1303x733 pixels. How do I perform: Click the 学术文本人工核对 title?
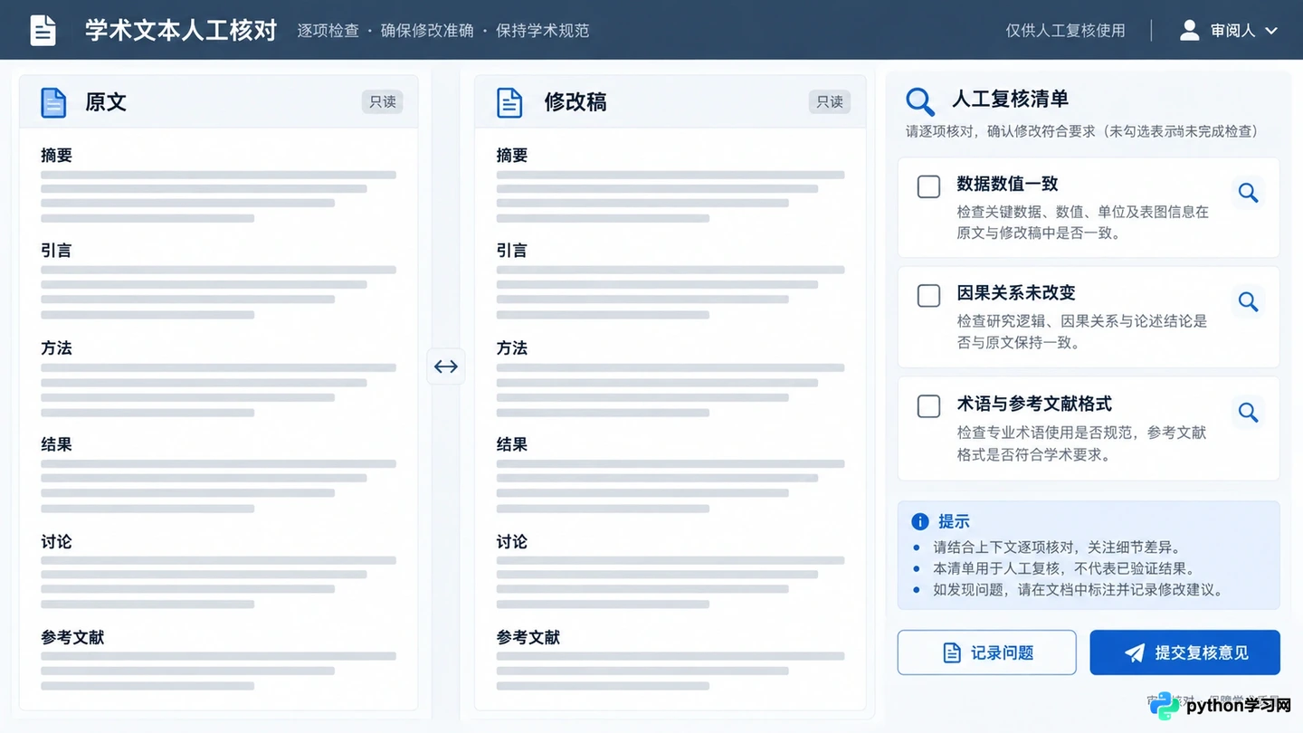click(181, 30)
